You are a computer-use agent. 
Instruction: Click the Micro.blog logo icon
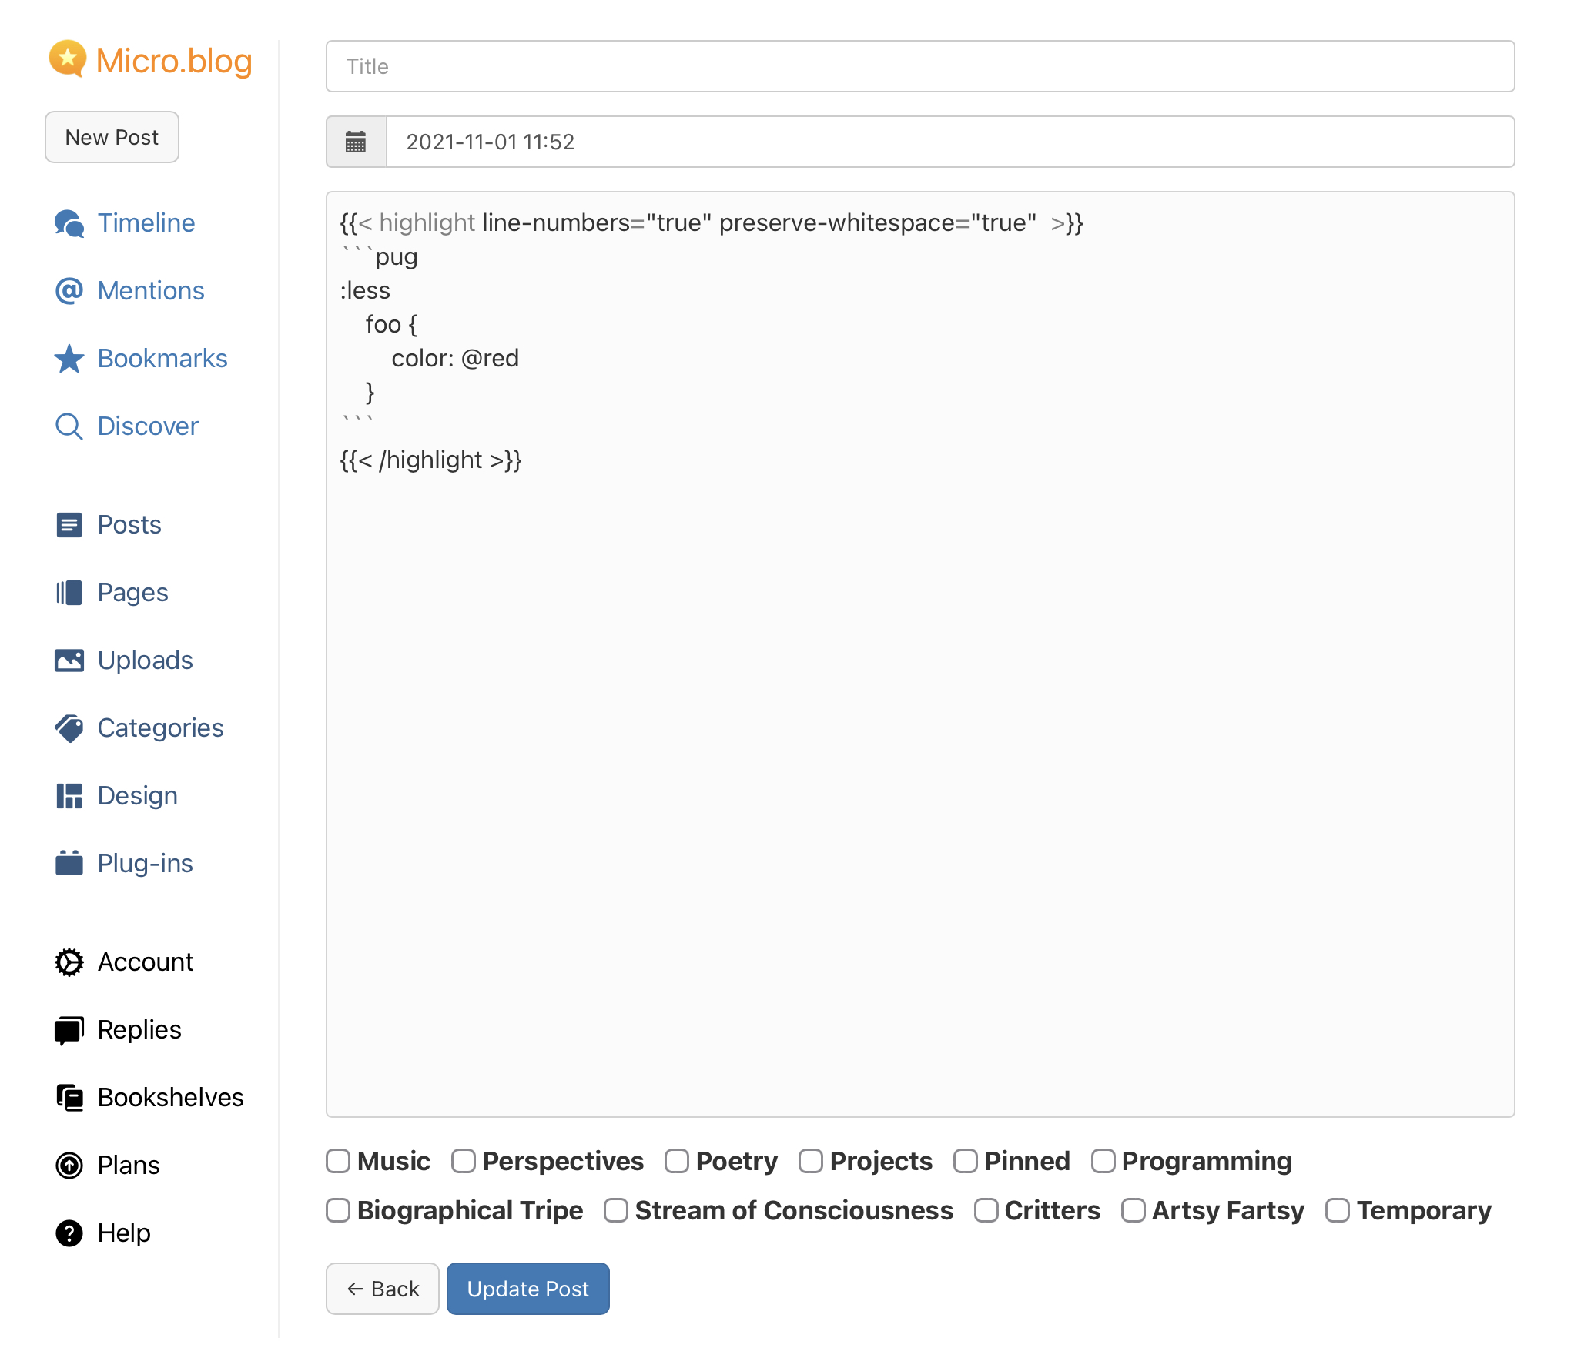coord(68,59)
